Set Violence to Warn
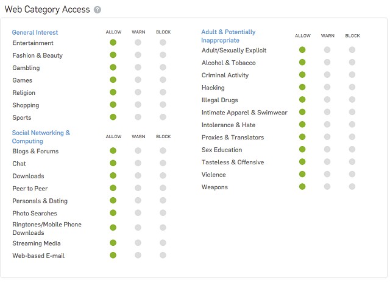This screenshot has width=390, height=286. [327, 174]
